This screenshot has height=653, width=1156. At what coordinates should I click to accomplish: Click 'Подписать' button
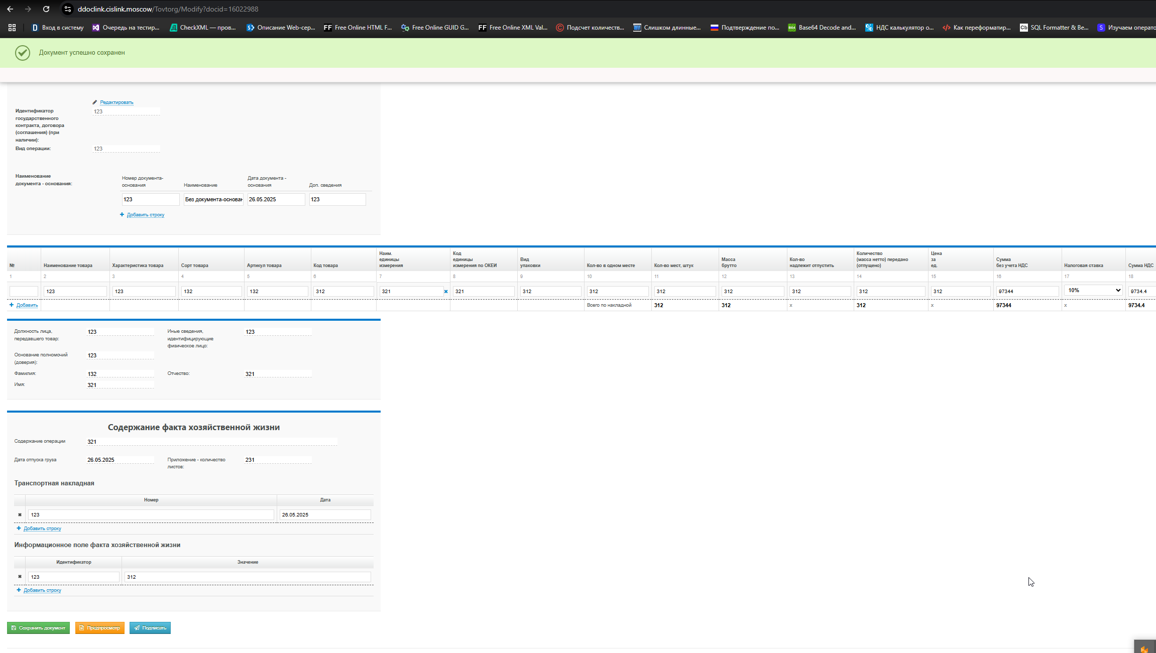(150, 628)
